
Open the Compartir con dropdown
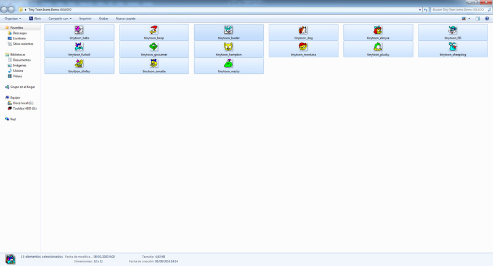(x=60, y=18)
